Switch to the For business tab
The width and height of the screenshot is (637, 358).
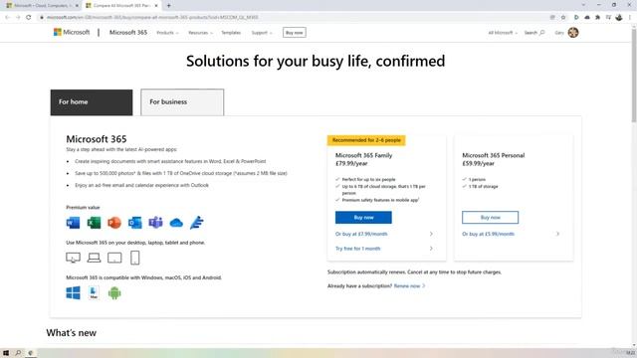pyautogui.click(x=182, y=102)
